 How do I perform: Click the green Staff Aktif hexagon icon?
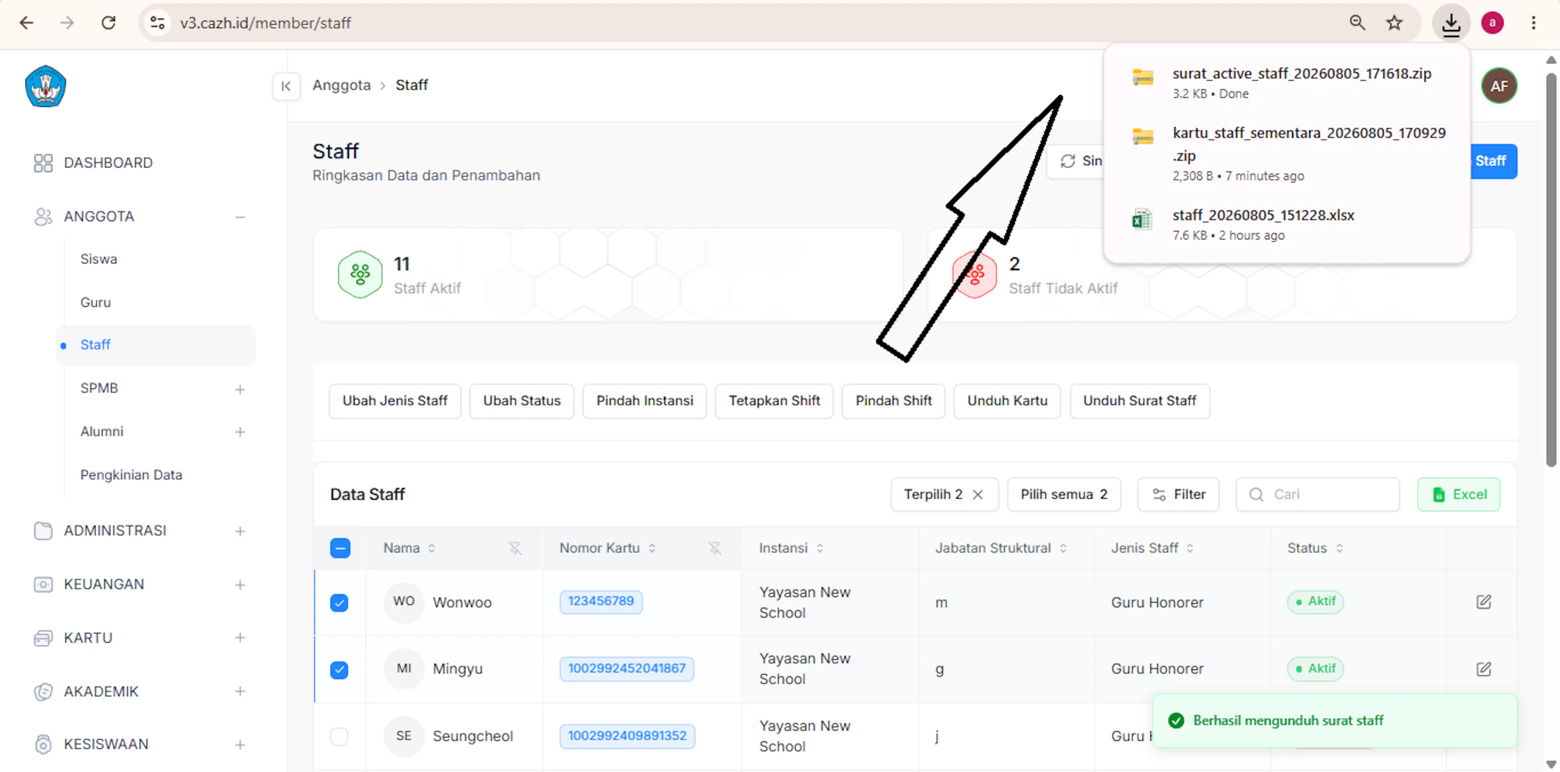(x=360, y=274)
